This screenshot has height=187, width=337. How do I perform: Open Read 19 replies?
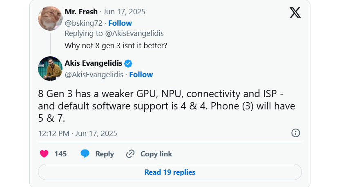pos(170,172)
